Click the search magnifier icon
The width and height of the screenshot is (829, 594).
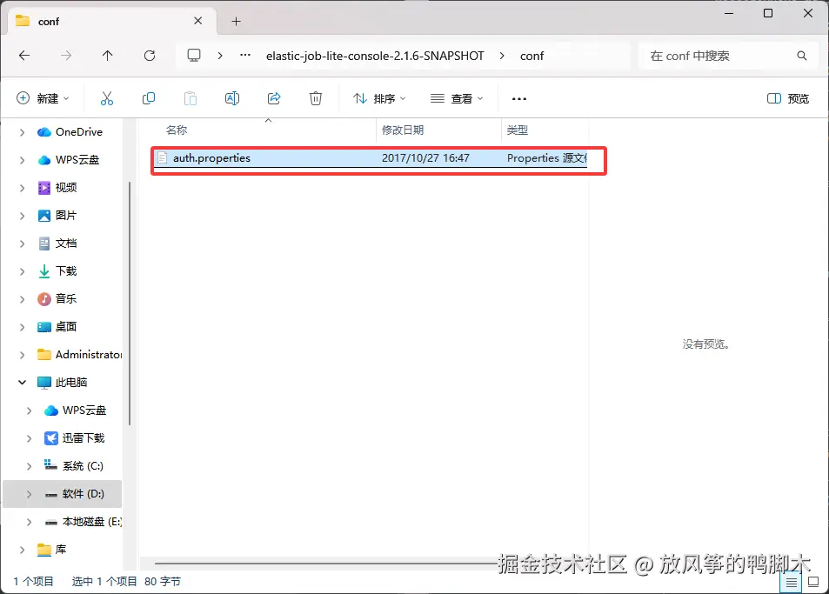[x=802, y=56]
